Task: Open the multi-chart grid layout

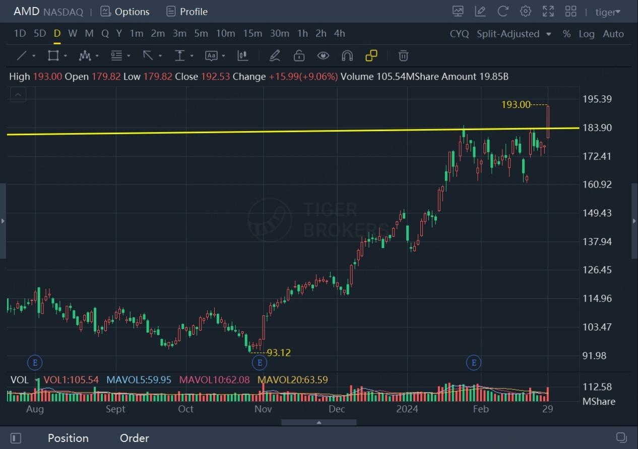Action: [571, 12]
